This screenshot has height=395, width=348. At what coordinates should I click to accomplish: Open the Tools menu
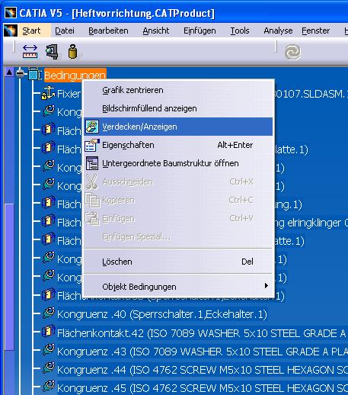[240, 31]
